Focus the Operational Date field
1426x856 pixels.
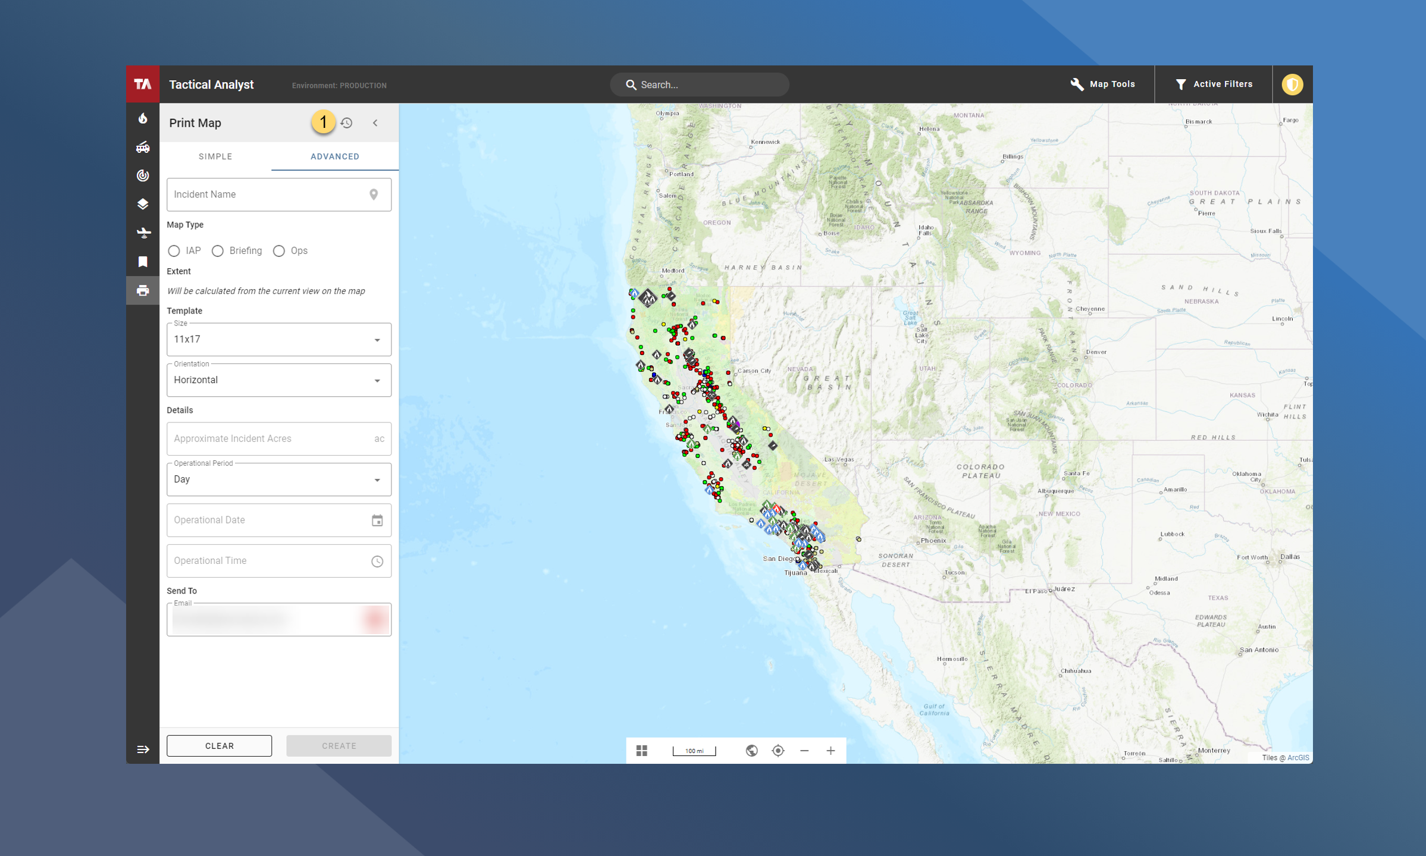[x=279, y=521]
